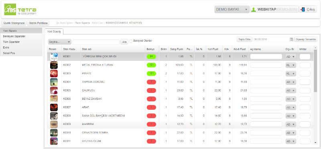Image resolution: width=321 pixels, height=149 pixels.
Task: Click the order date field
Action: (270, 39)
